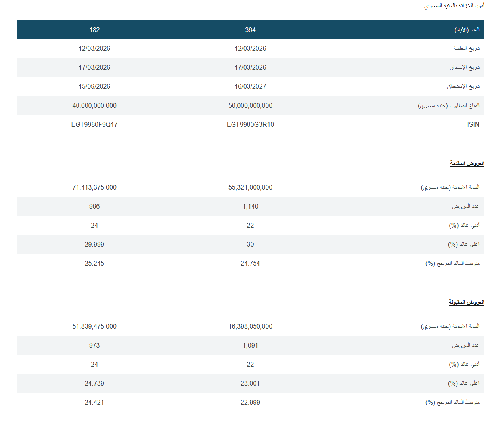
Task: Select the maturity date 16/03/2027
Action: 250,86
